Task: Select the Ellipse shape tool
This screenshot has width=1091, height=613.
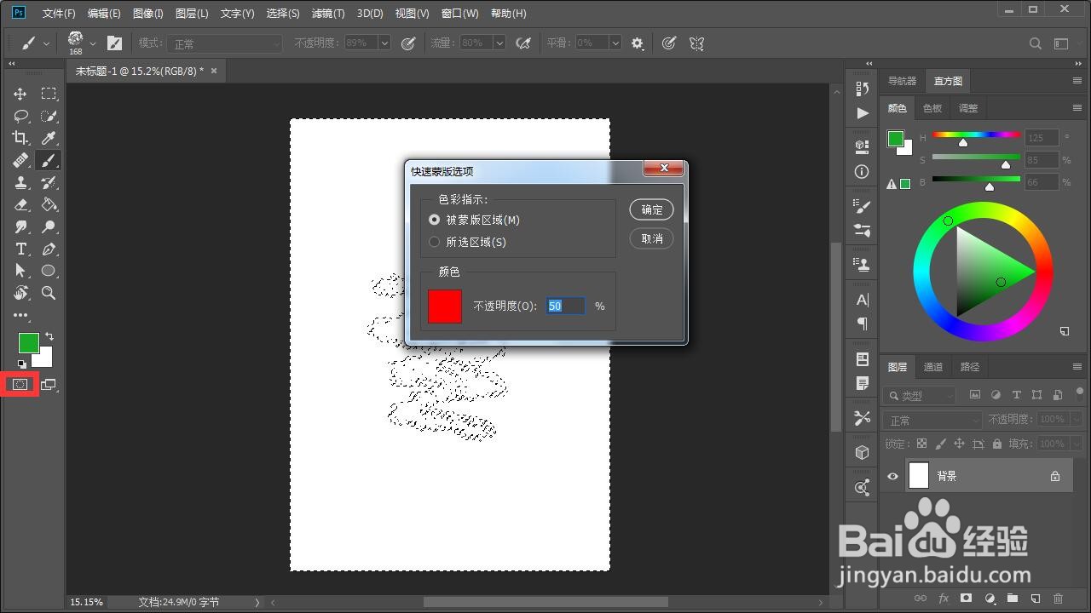Action: click(x=49, y=271)
